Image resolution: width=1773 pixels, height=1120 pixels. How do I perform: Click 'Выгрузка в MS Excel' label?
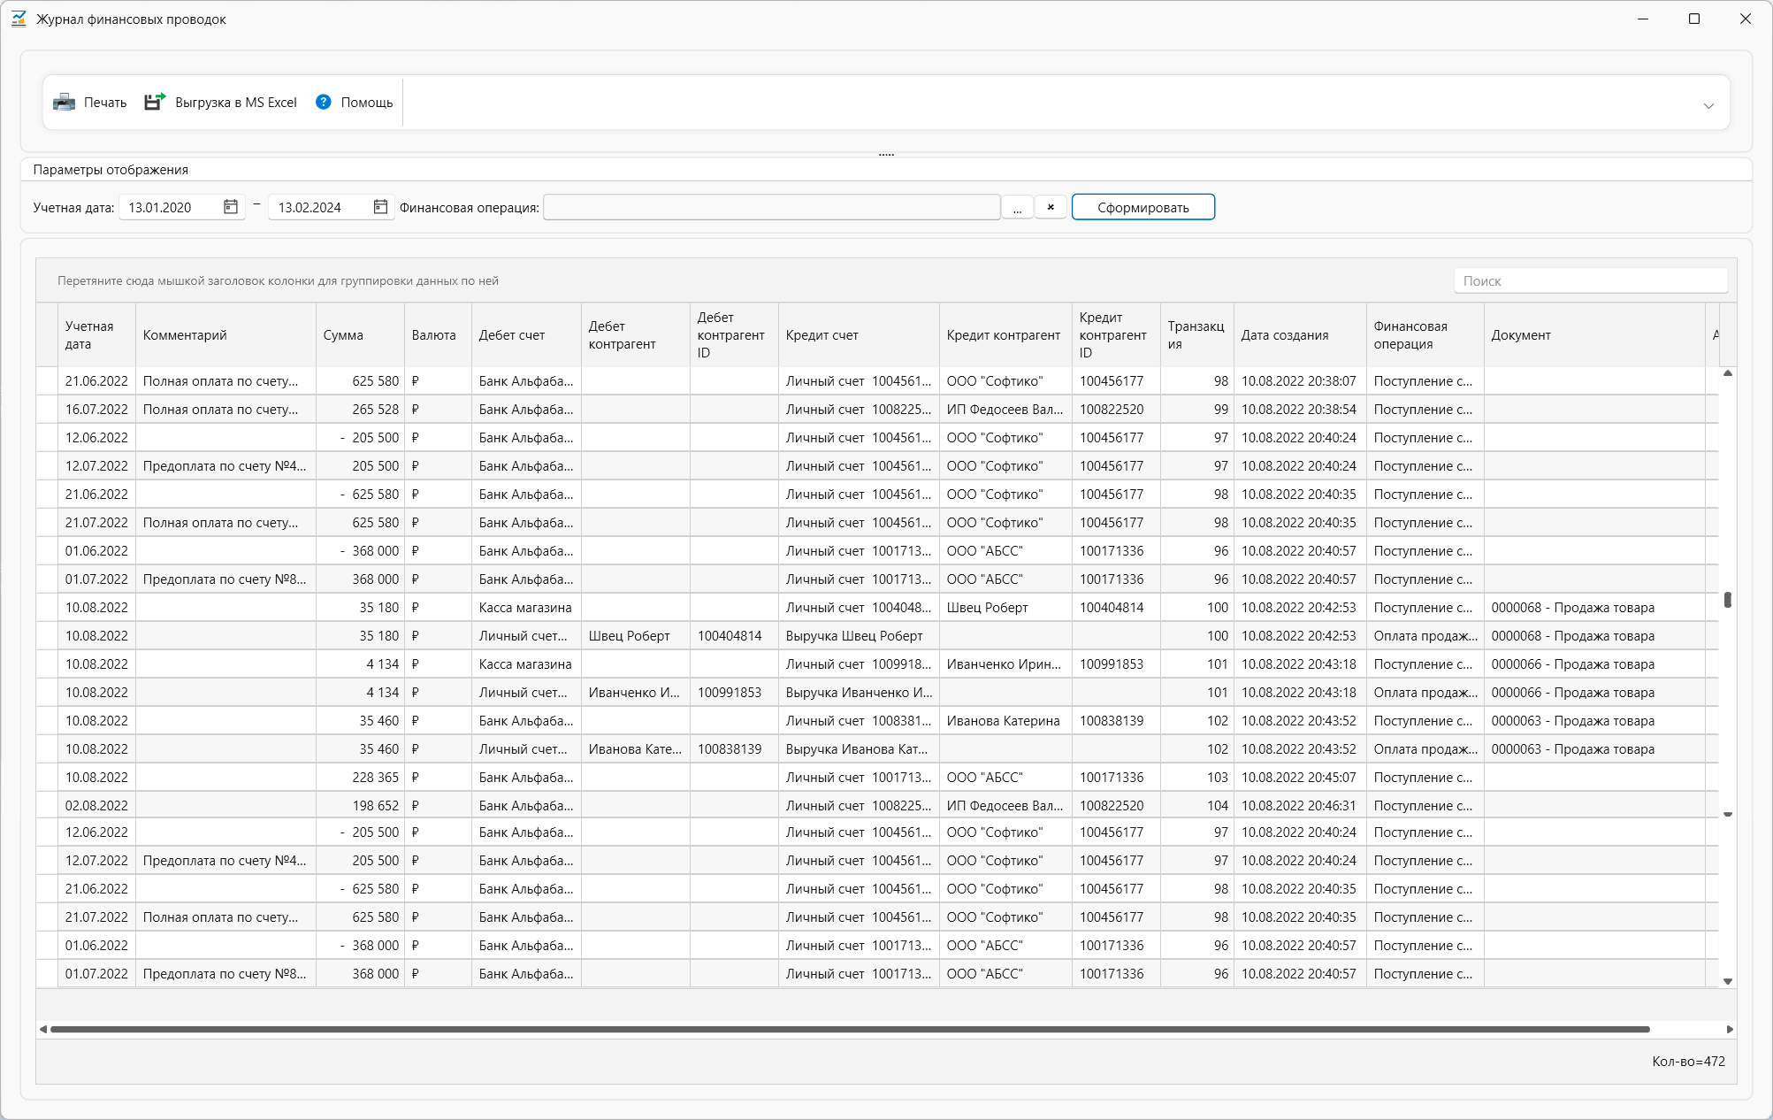coord(236,103)
